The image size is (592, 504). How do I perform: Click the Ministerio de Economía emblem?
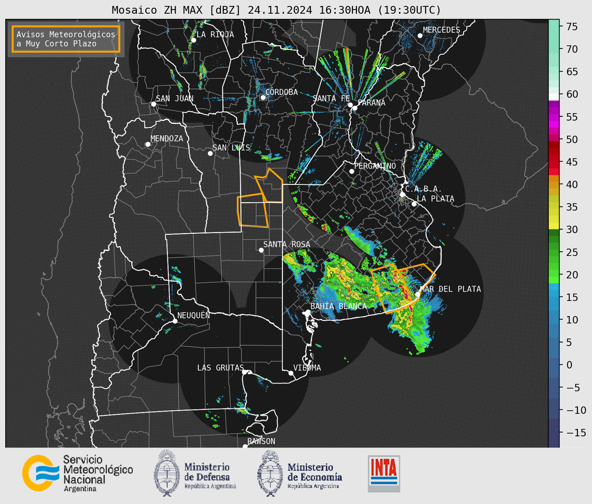pos(270,473)
